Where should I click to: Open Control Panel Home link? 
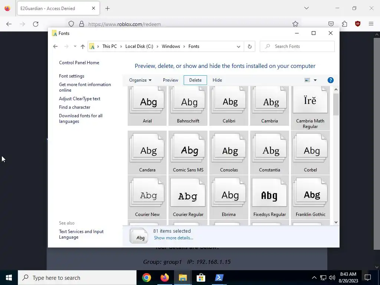point(79,63)
